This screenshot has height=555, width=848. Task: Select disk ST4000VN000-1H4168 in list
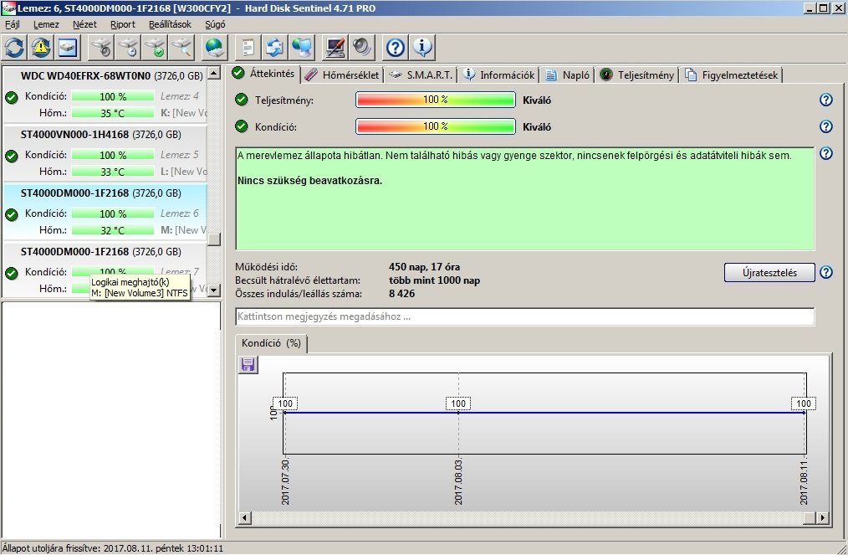click(x=105, y=153)
